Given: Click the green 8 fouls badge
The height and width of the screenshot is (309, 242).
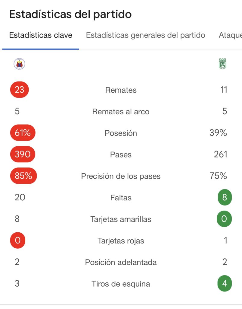Looking at the screenshot, I should coord(224,198).
